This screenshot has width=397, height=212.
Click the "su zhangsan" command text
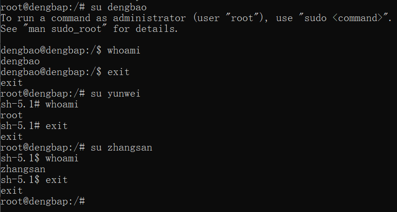[121, 147]
